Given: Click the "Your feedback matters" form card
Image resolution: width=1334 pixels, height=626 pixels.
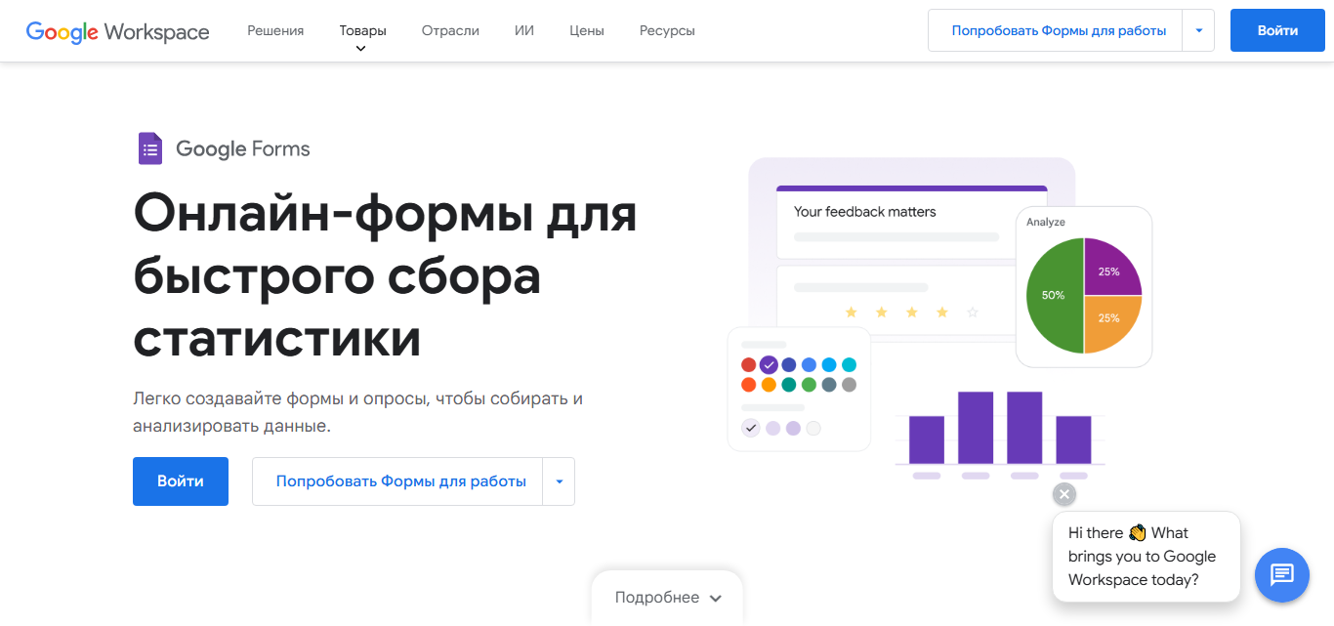Looking at the screenshot, I should (911, 222).
